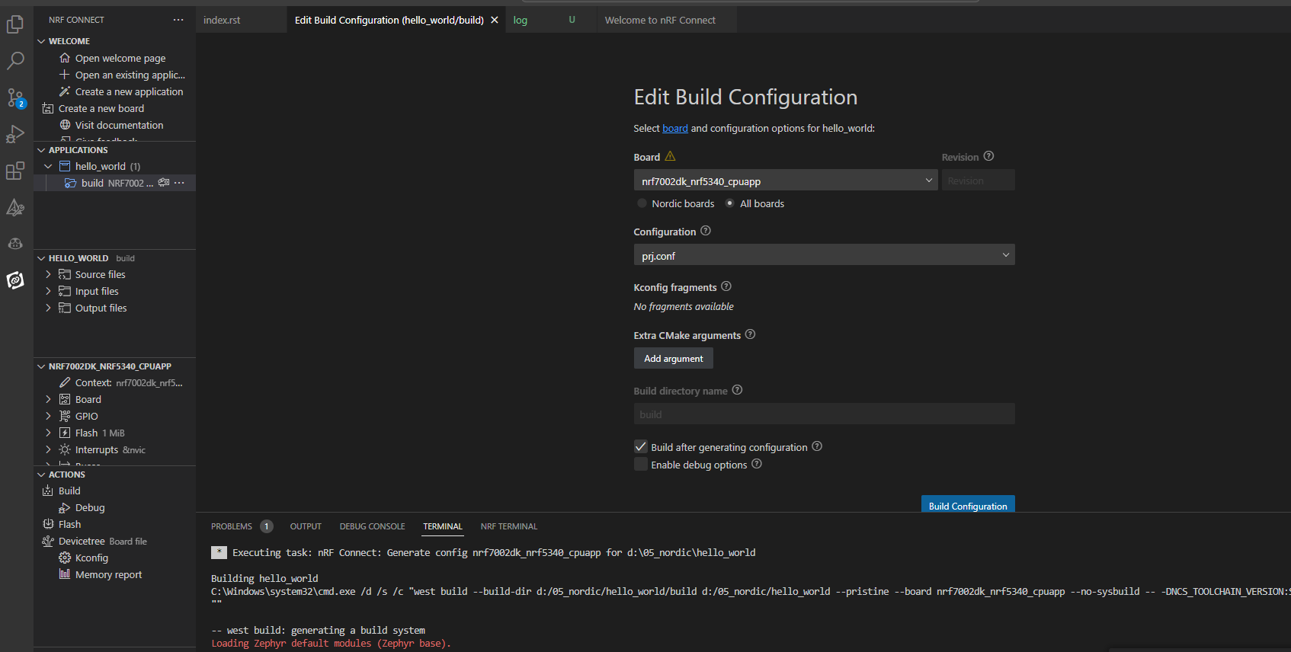Click Open welcome page
This screenshot has width=1291, height=652.
tap(120, 58)
